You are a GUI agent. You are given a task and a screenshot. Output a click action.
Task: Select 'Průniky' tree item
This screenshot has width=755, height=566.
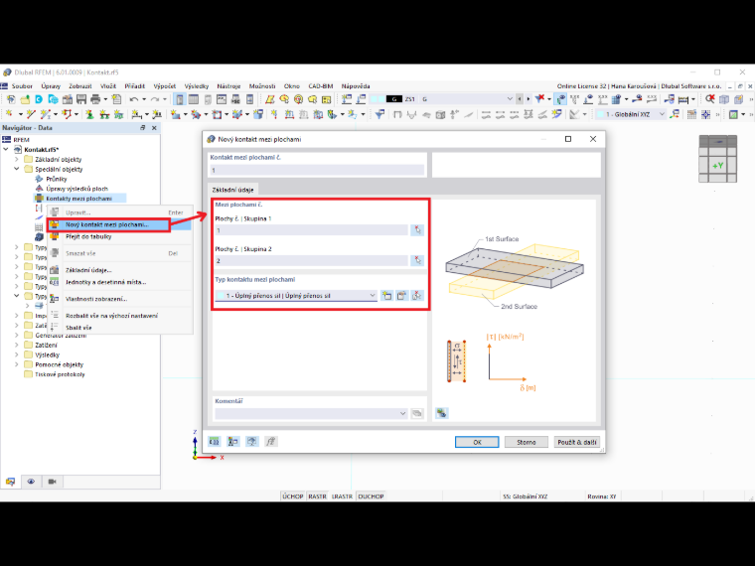57,179
